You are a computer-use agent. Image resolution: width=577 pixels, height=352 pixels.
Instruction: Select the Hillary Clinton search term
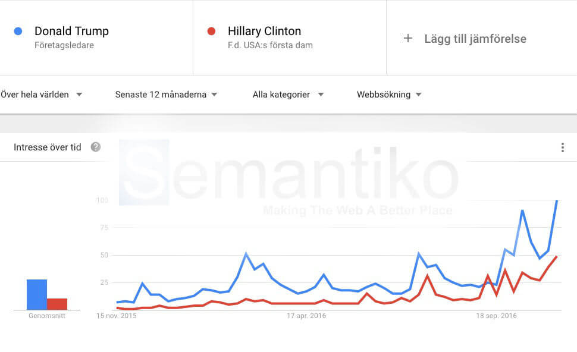264,31
